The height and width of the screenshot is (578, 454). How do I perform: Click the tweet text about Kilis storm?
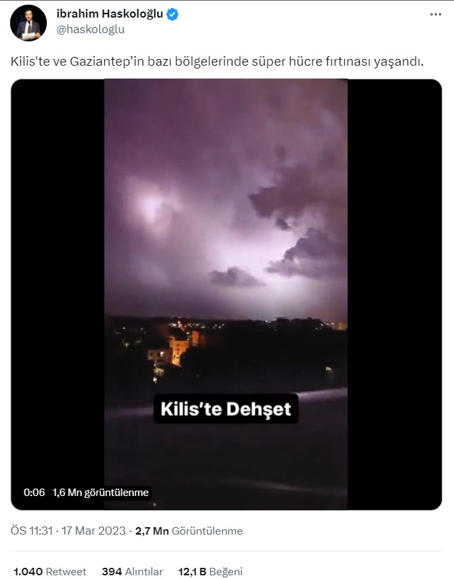[x=217, y=61]
